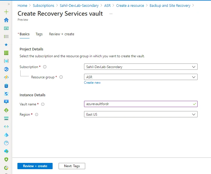Open Cost Management green circle icon

tap(6, 168)
